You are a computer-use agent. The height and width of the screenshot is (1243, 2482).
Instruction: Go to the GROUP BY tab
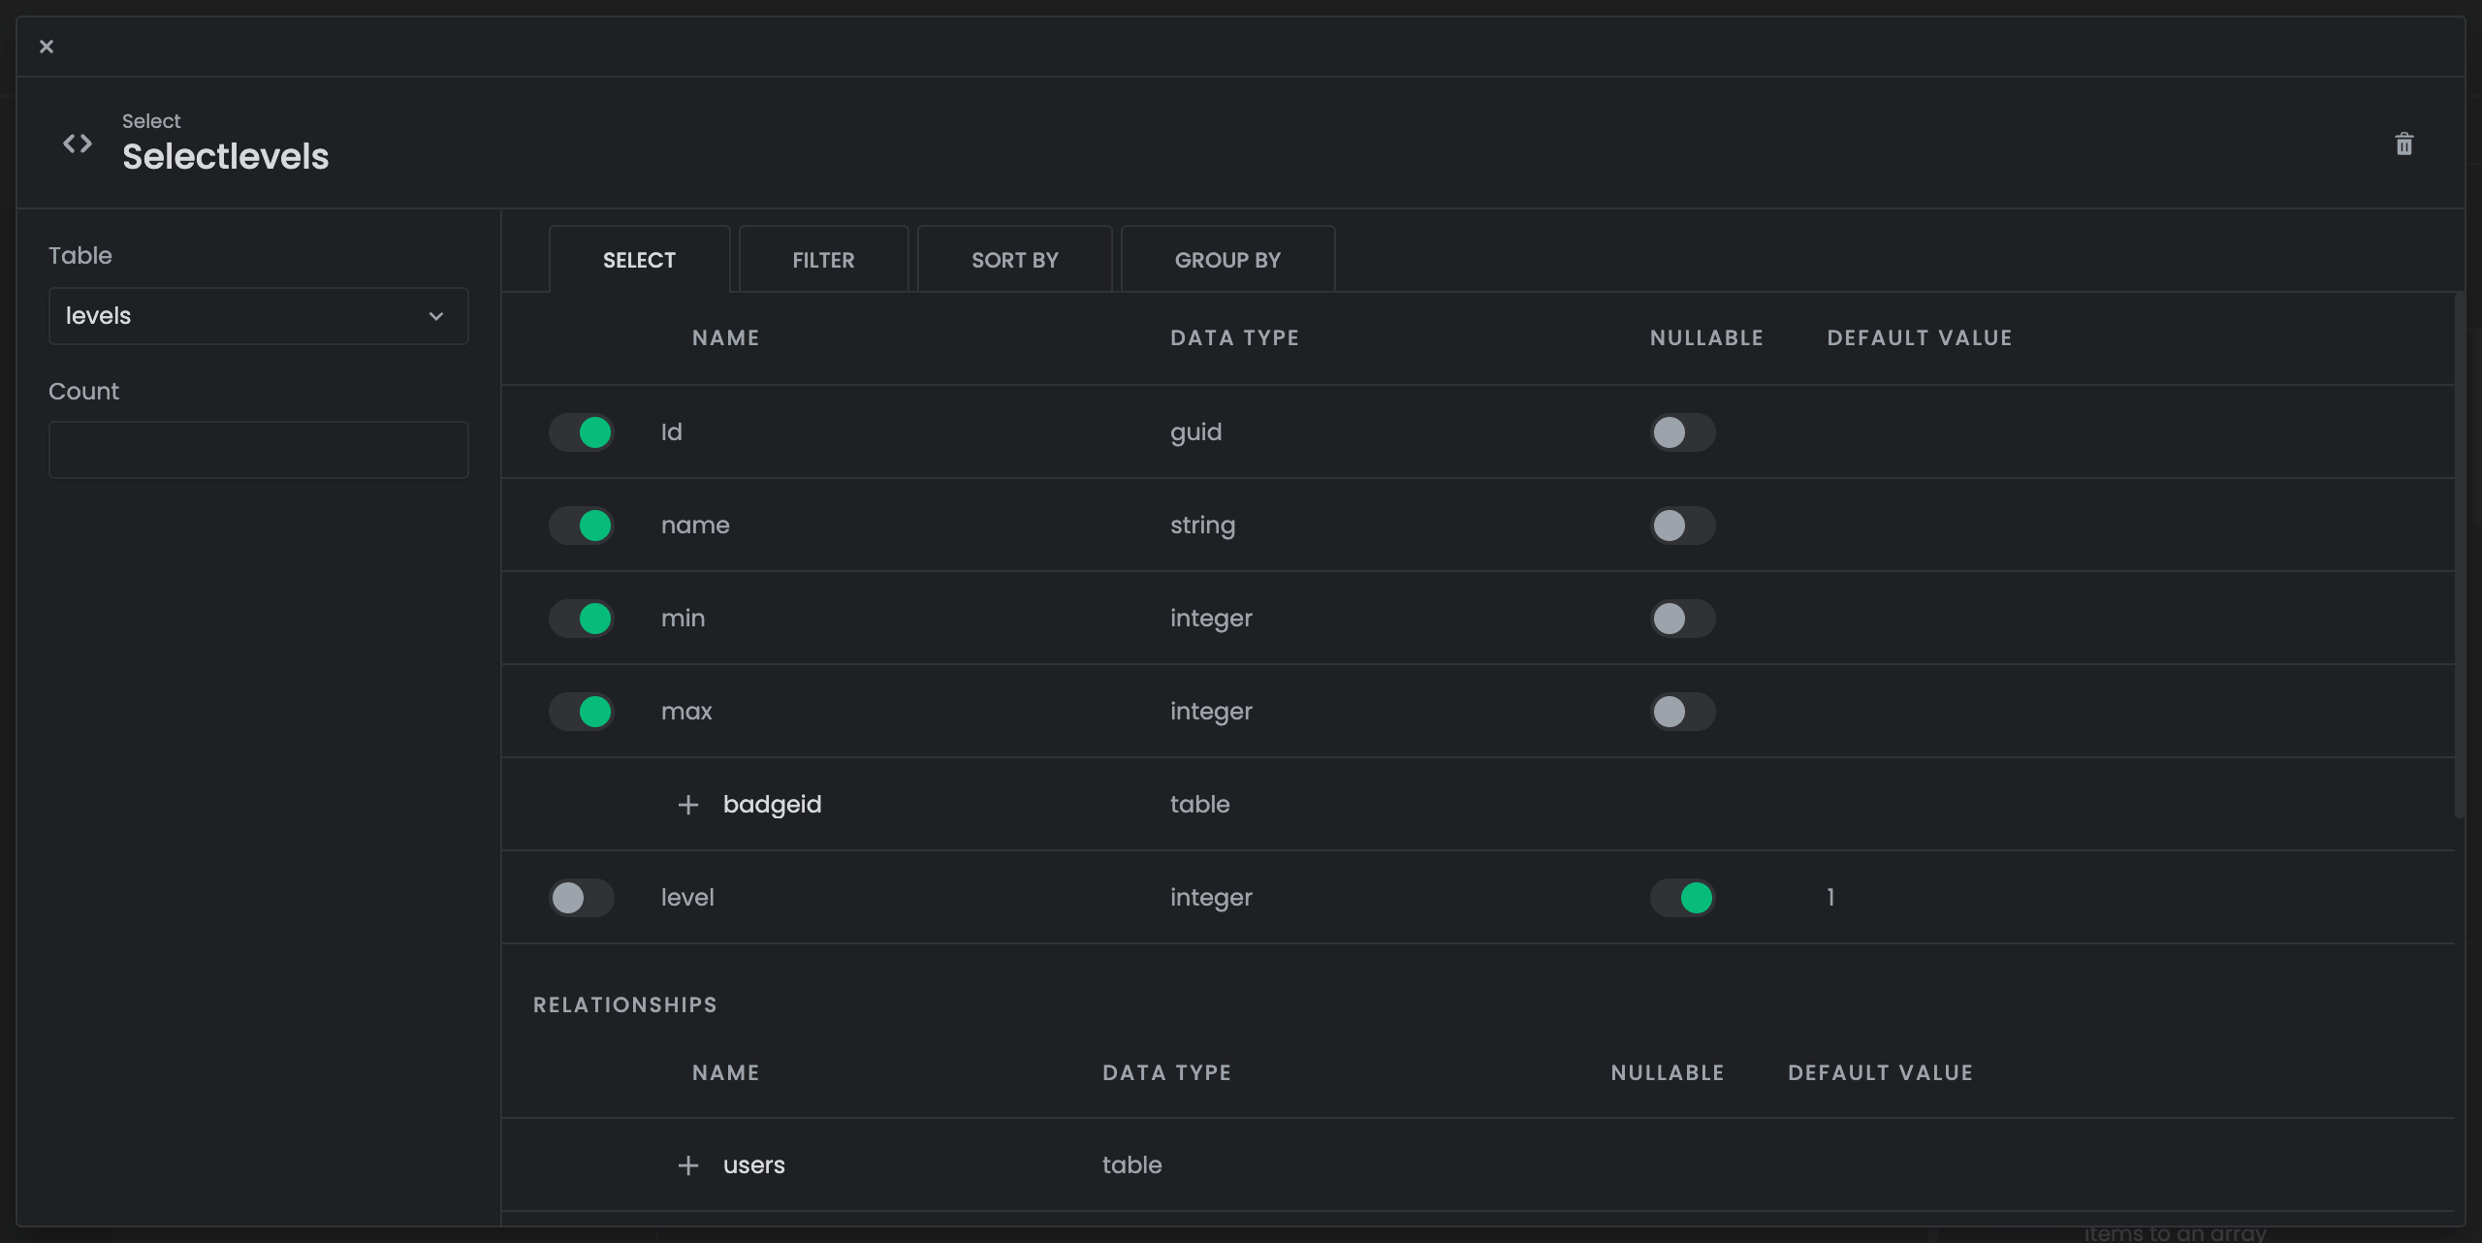click(x=1227, y=260)
